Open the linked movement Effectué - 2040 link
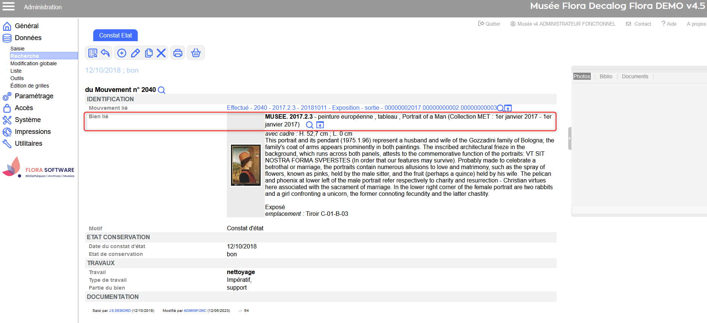This screenshot has width=707, height=323. [x=361, y=108]
